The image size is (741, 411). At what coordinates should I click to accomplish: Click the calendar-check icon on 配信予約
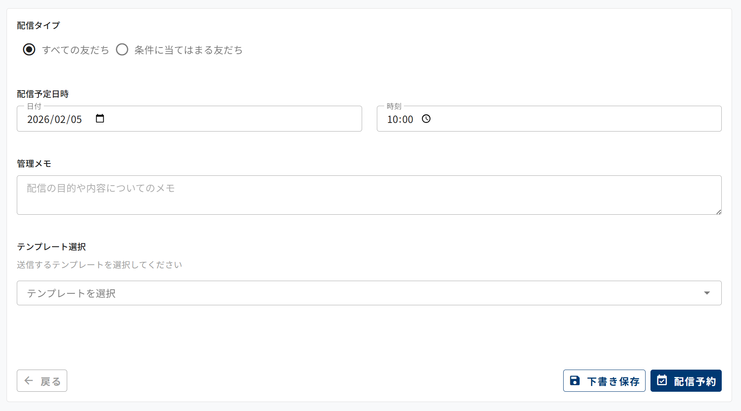(662, 380)
